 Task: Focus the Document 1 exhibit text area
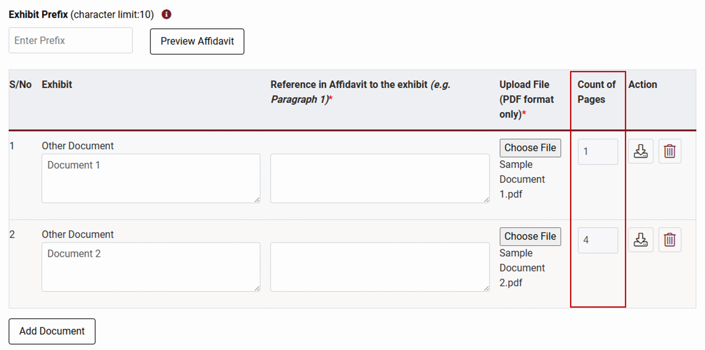pyautogui.click(x=151, y=178)
